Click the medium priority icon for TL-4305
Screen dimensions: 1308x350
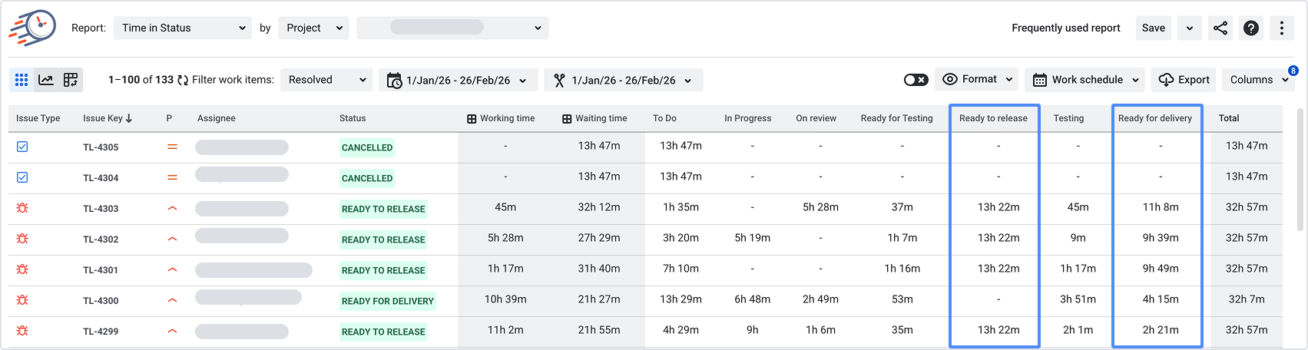coord(172,147)
